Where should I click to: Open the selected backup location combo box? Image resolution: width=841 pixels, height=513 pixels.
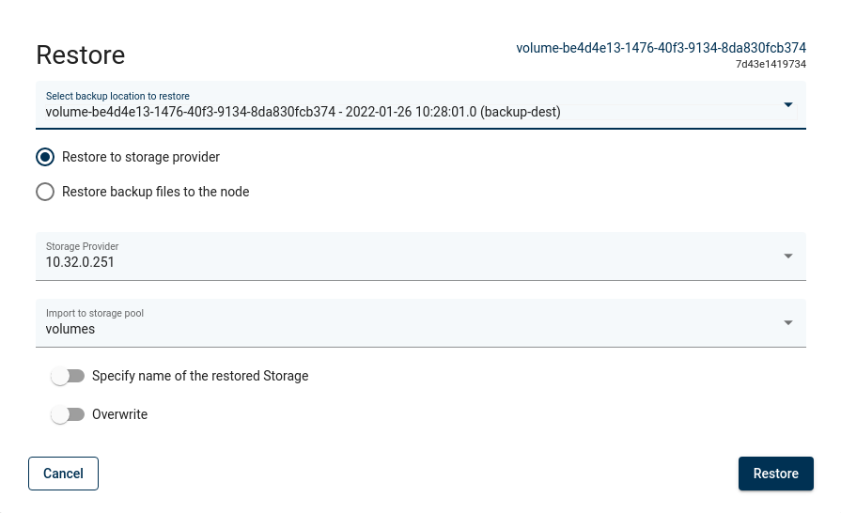404,112
